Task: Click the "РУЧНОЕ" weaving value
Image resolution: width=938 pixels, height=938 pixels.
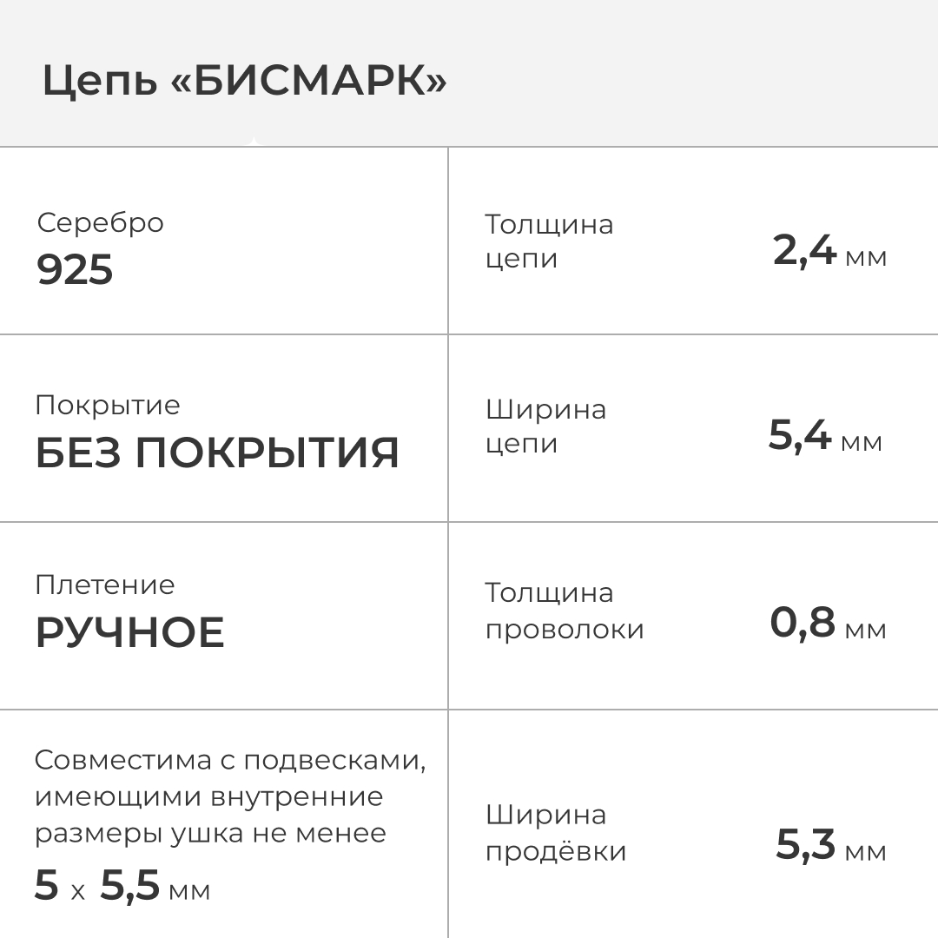Action: tap(130, 633)
